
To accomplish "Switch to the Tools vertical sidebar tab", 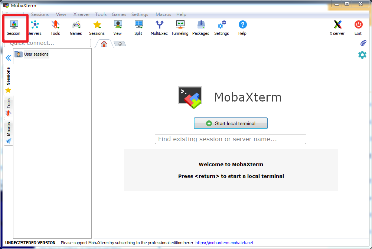I will [x=8, y=107].
